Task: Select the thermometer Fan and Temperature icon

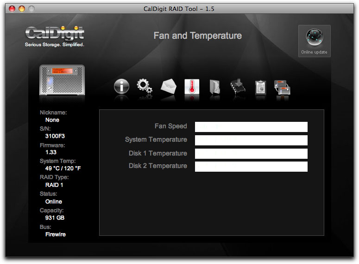Action: 192,86
